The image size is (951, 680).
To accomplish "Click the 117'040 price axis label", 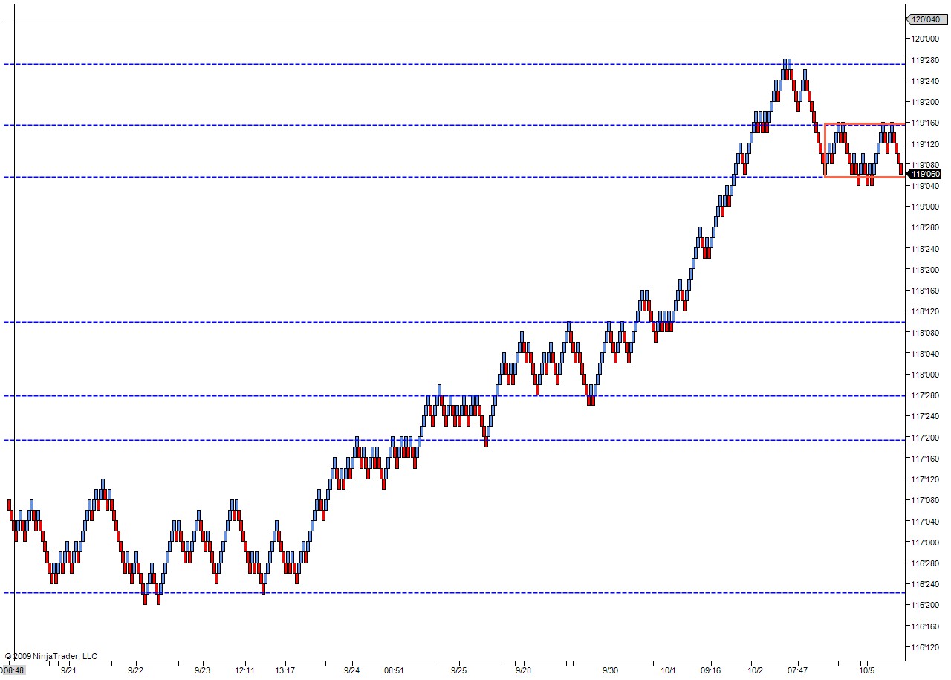I will [926, 522].
